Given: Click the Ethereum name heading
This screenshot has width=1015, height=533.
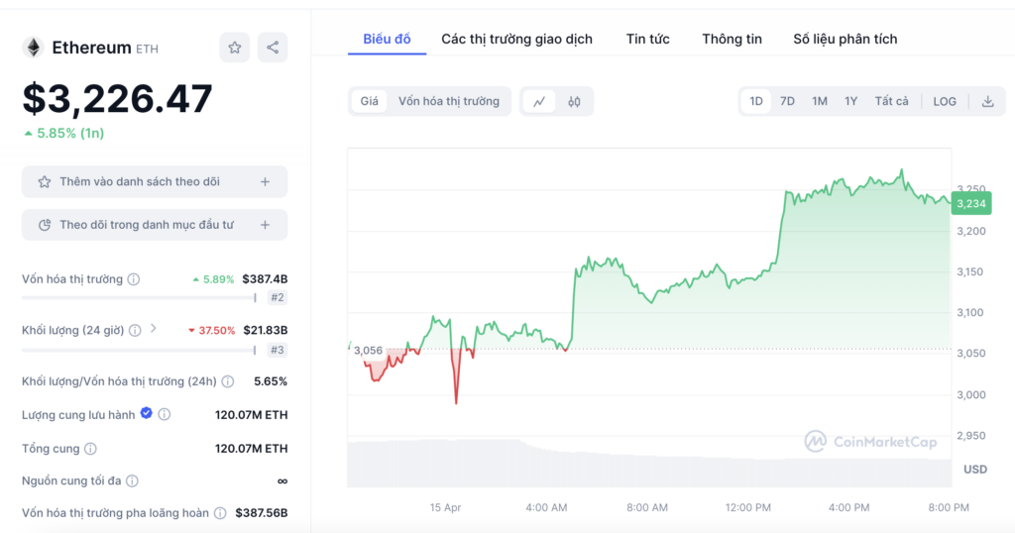Looking at the screenshot, I should [x=91, y=48].
